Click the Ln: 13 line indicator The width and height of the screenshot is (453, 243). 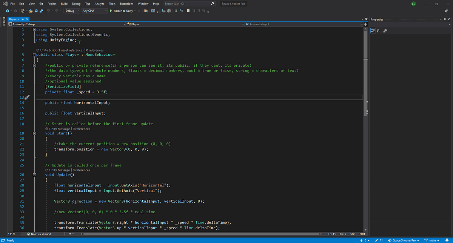tap(332, 234)
